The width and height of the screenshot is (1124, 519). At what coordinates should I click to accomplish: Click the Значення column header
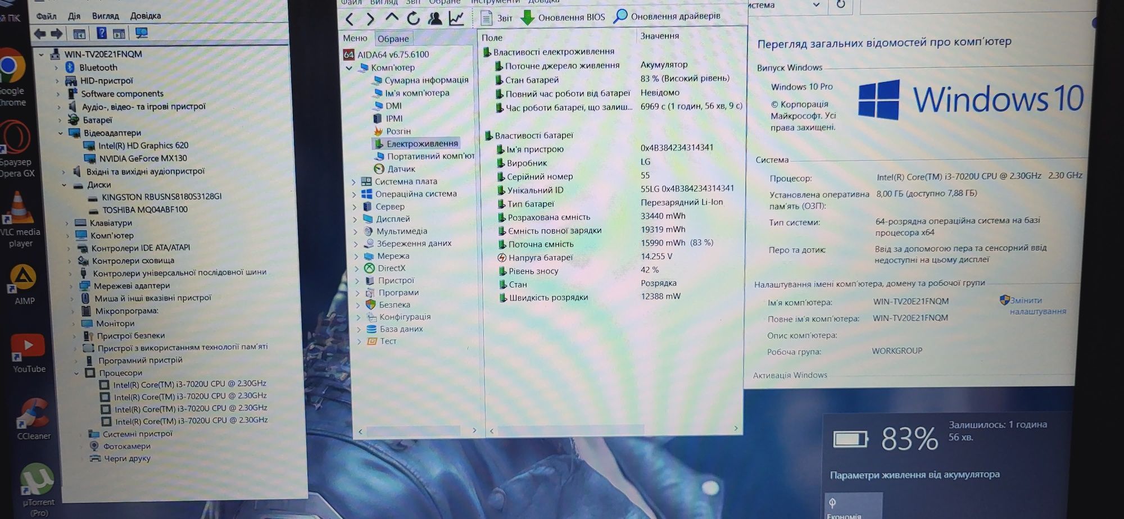(x=660, y=36)
